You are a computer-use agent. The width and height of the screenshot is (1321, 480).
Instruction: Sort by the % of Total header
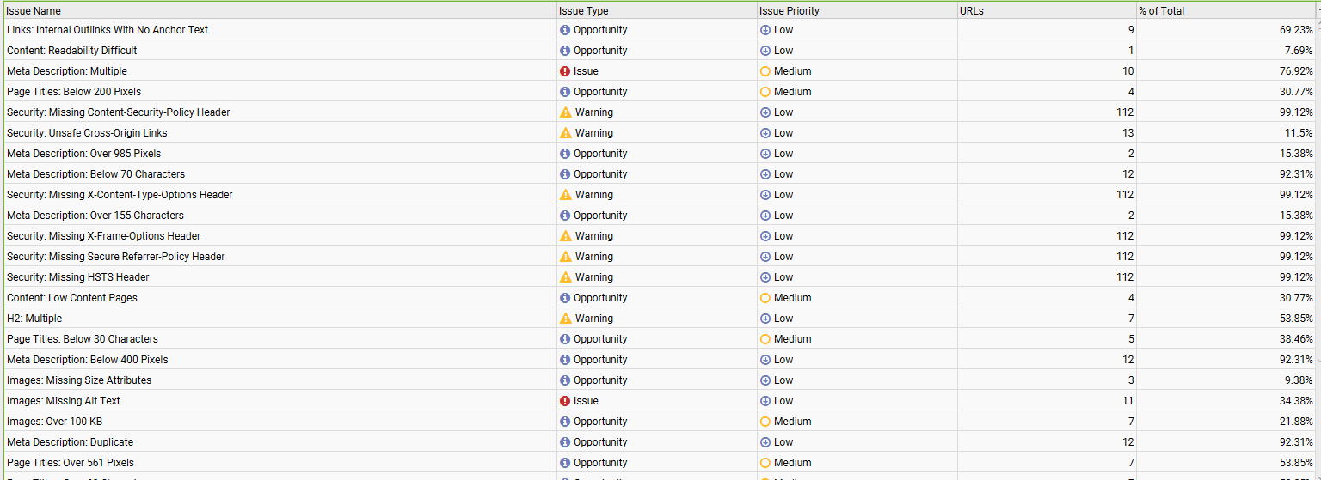click(1161, 11)
